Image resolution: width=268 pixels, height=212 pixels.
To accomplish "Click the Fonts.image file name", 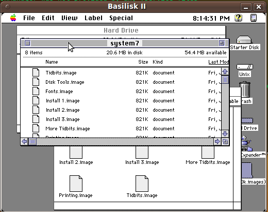I will pos(59,92).
